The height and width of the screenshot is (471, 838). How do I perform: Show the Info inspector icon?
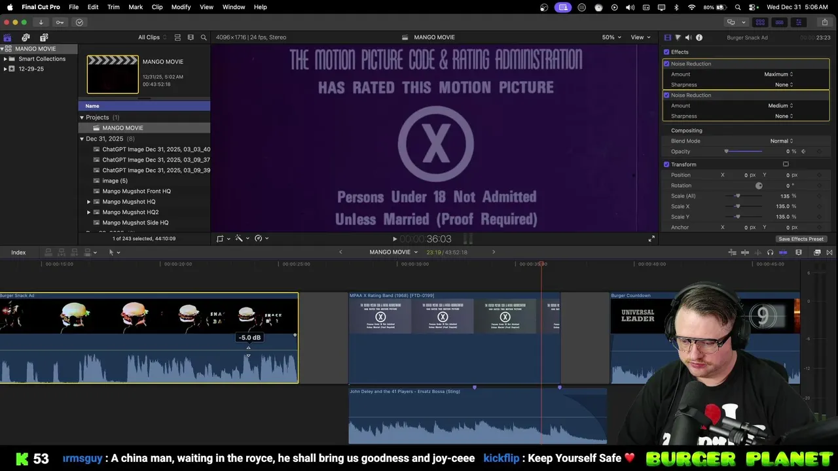click(699, 37)
